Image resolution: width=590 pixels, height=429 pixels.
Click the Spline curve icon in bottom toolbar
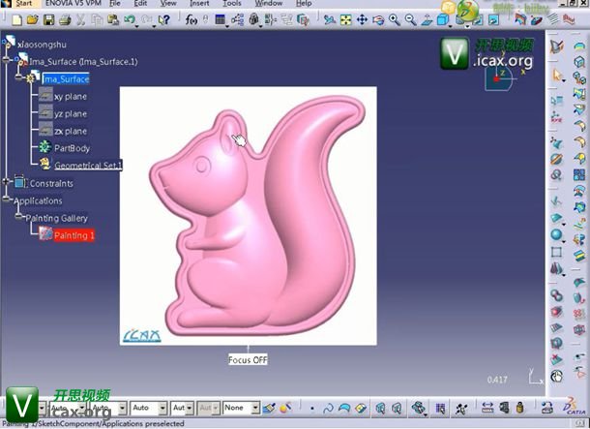pos(328,409)
